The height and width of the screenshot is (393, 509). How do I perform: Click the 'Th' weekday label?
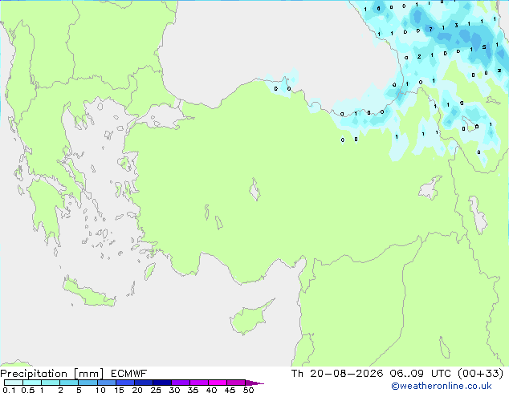coord(297,374)
